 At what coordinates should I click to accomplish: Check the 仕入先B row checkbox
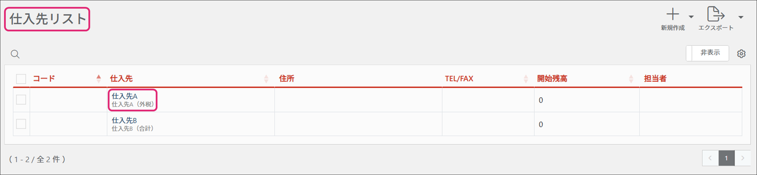(x=21, y=124)
